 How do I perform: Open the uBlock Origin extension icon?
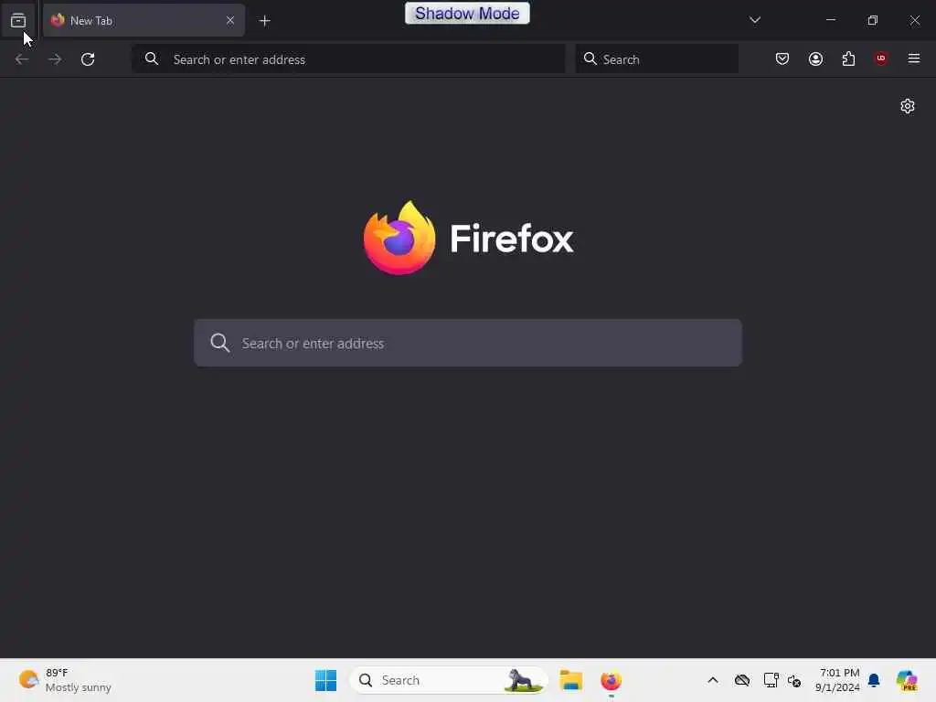tap(880, 58)
